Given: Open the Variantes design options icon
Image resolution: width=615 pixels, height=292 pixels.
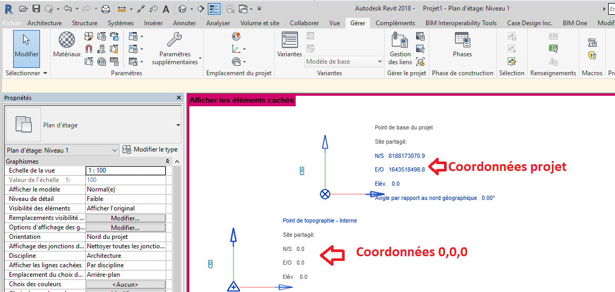Looking at the screenshot, I should pyautogui.click(x=290, y=41).
